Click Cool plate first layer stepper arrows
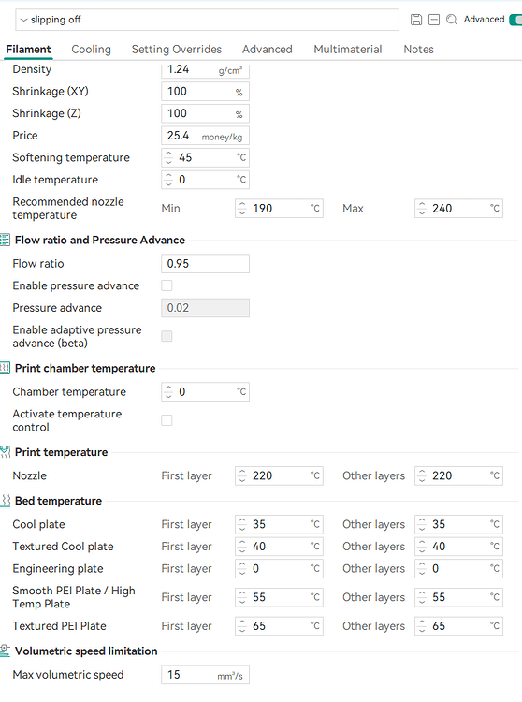Screen dimensions: 522x702 pyautogui.click(x=242, y=524)
